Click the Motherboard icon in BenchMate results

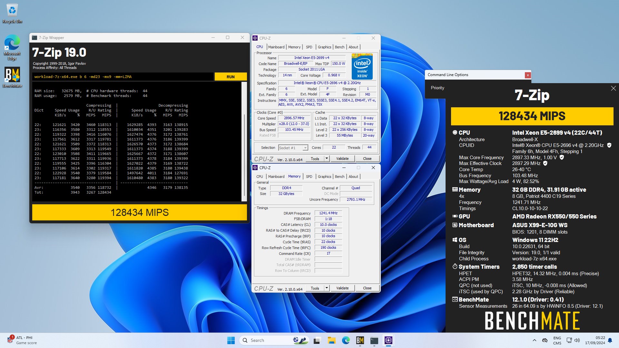(x=455, y=225)
